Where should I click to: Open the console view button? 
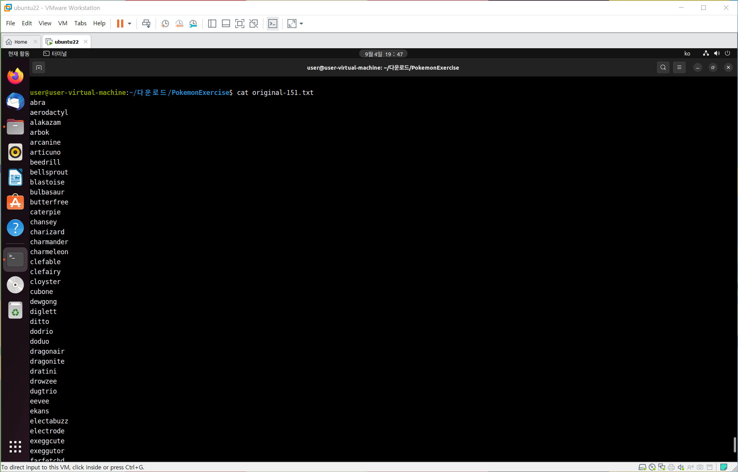click(273, 24)
